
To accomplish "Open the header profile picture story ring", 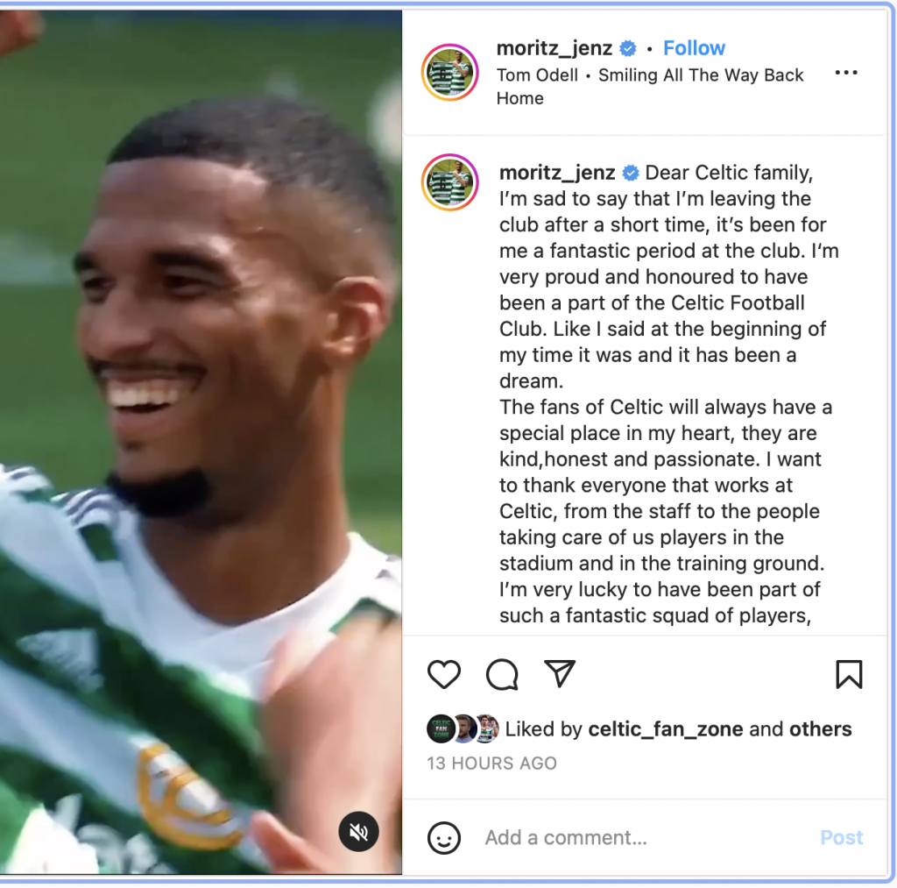I will click(x=449, y=72).
